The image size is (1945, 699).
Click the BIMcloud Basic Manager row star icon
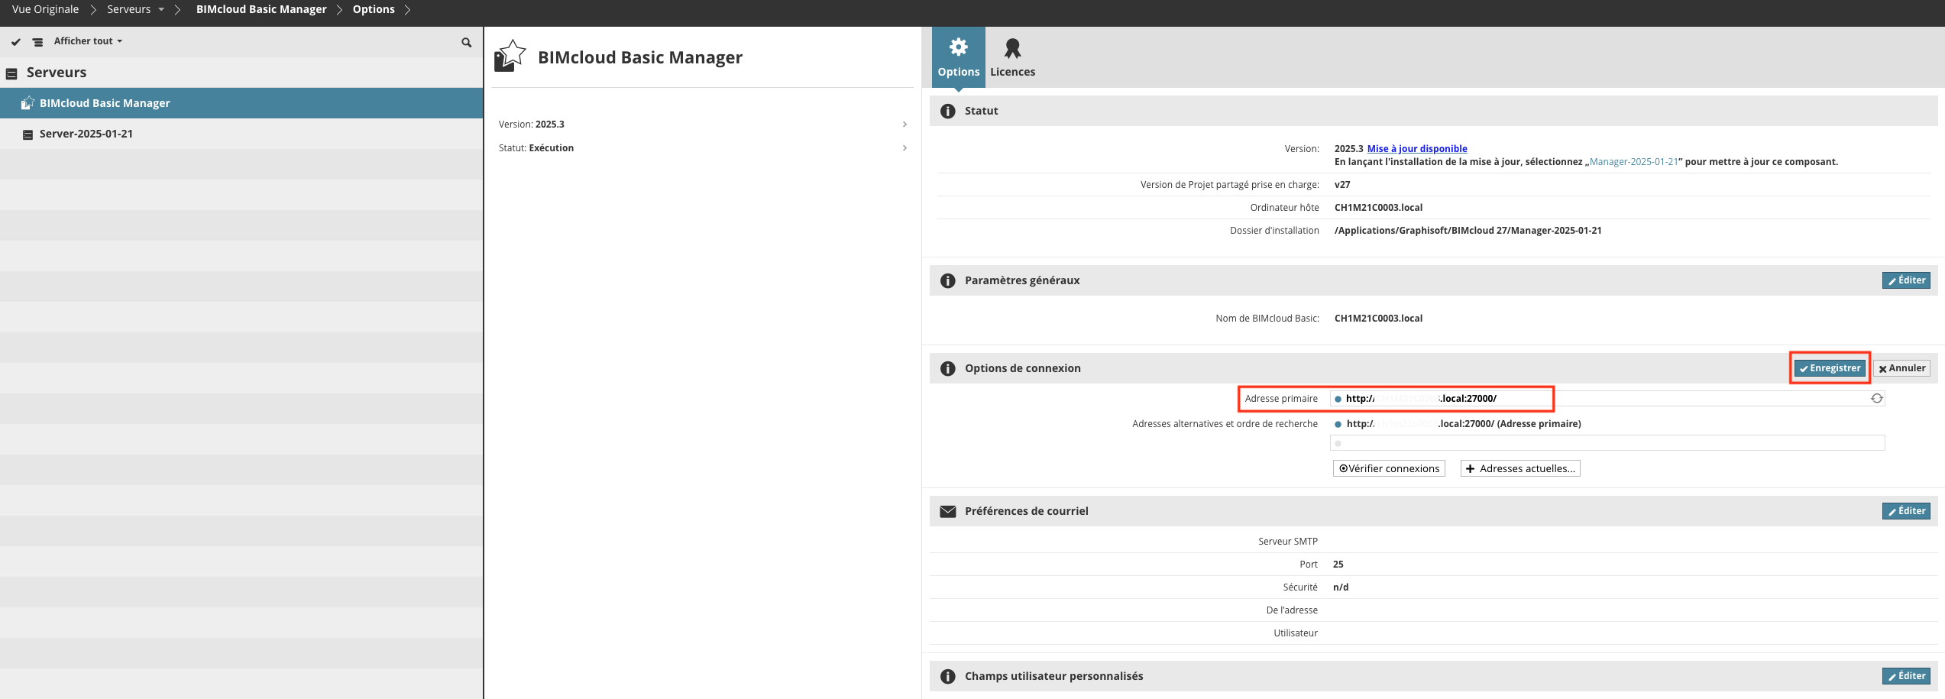tap(28, 103)
